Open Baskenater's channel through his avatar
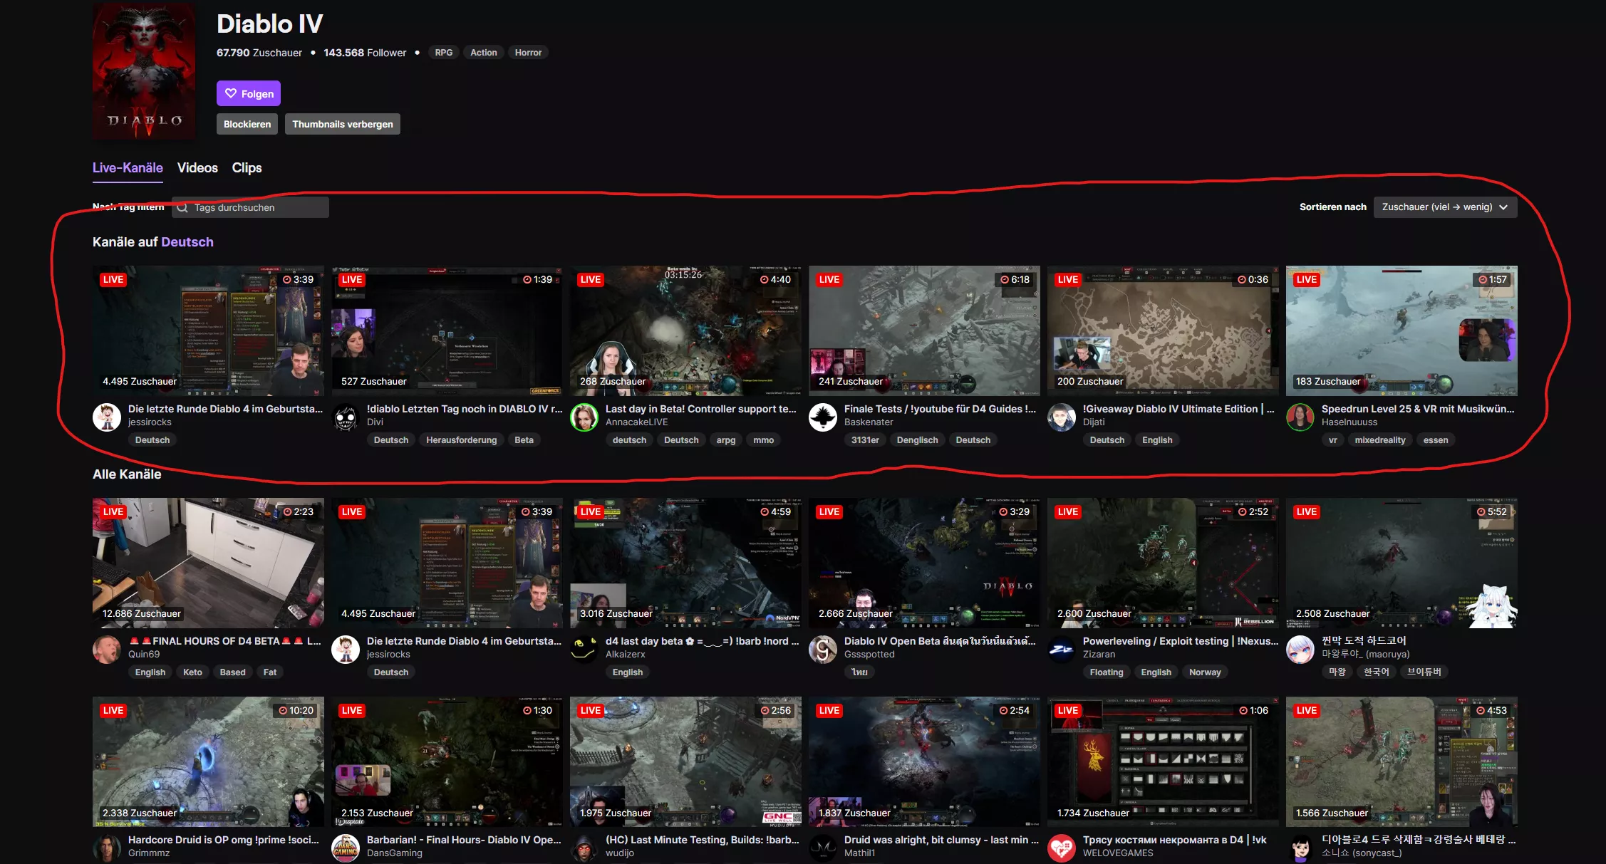1606x864 pixels. [823, 417]
